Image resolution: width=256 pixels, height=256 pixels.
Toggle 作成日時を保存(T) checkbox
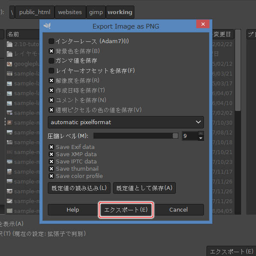51,90
